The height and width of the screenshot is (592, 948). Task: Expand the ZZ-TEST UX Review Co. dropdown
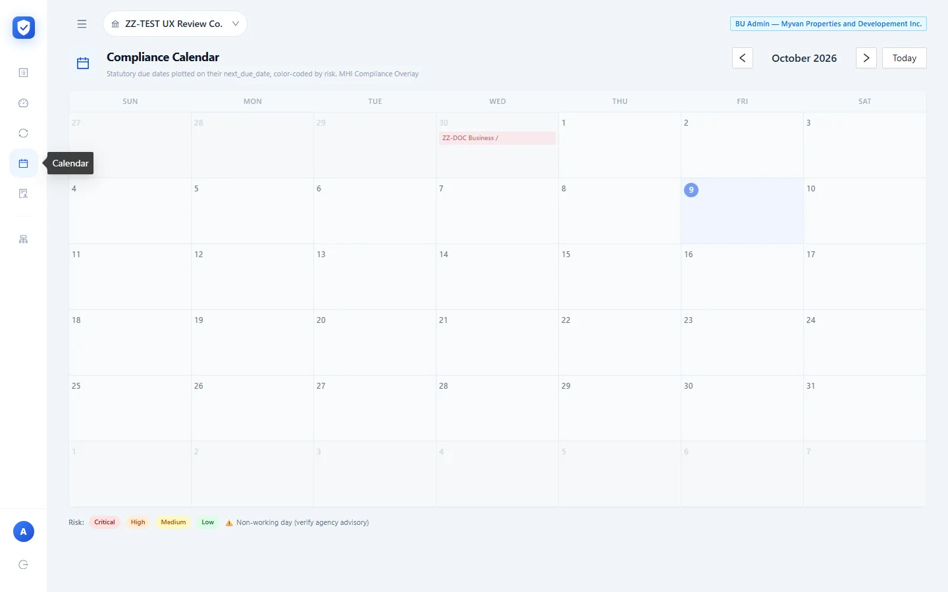click(175, 24)
